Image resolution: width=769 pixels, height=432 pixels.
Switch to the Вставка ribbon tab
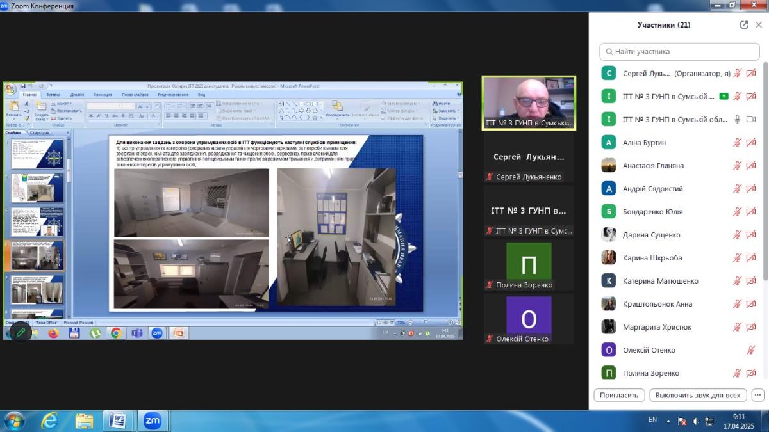coord(53,95)
